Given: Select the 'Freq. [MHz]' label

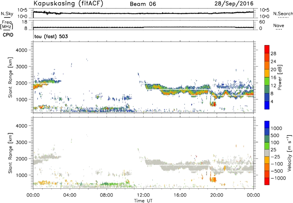Looking at the screenshot, I should (7, 25).
